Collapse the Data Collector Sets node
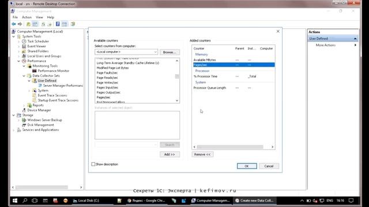The height and width of the screenshot is (207, 369). 24,76
